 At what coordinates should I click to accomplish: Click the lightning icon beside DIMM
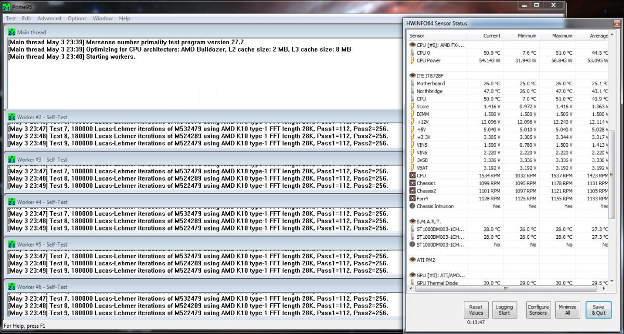[x=412, y=114]
